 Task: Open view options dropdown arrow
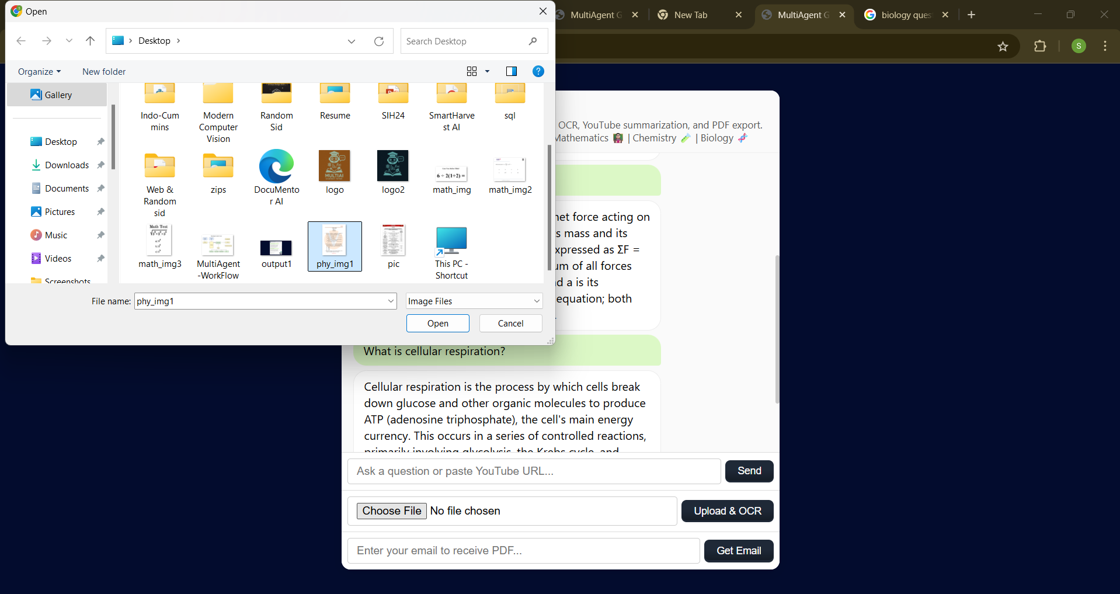(x=487, y=71)
